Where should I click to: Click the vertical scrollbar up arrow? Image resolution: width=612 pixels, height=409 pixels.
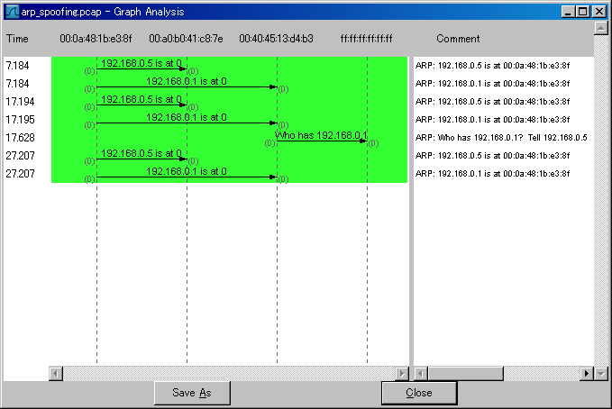pyautogui.click(x=600, y=28)
